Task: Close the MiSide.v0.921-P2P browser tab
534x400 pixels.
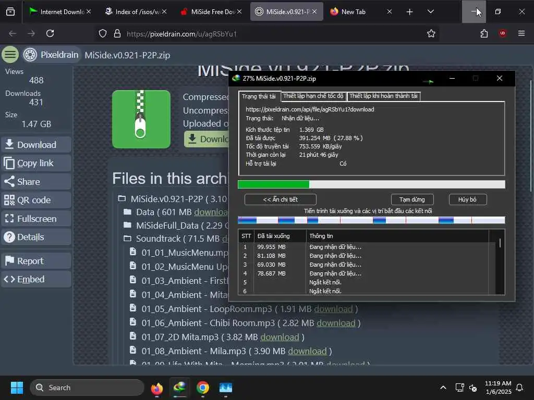Action: [x=314, y=11]
